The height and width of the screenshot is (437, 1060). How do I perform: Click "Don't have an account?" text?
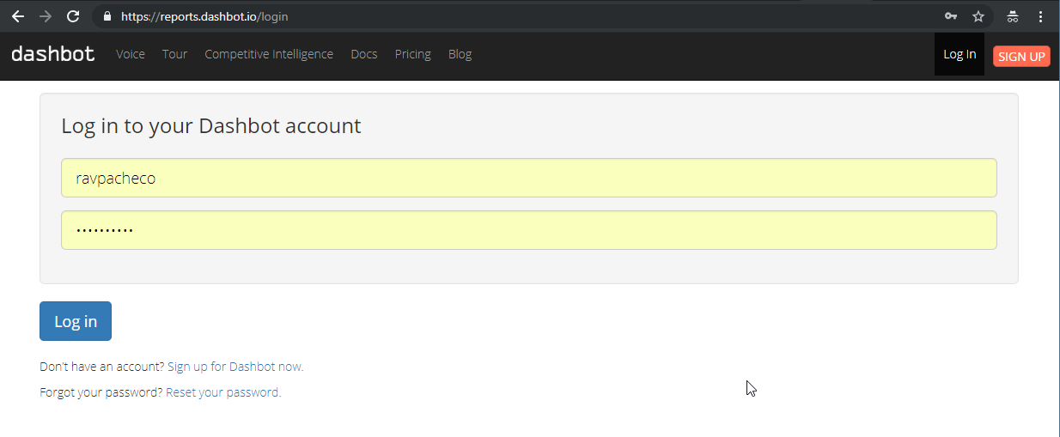click(101, 367)
